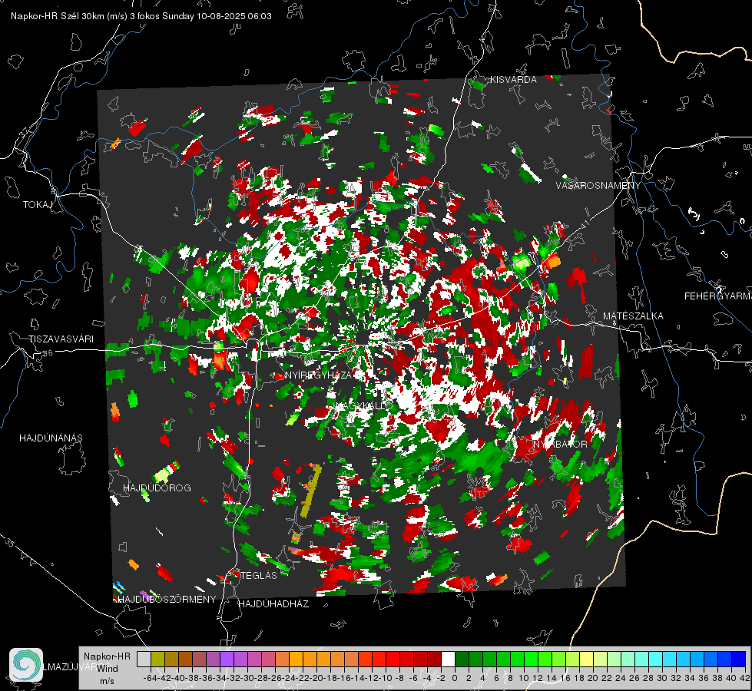Click the FEHÉRGYARMAT label at right edge
Image resolution: width=752 pixels, height=691 pixels.
718,296
